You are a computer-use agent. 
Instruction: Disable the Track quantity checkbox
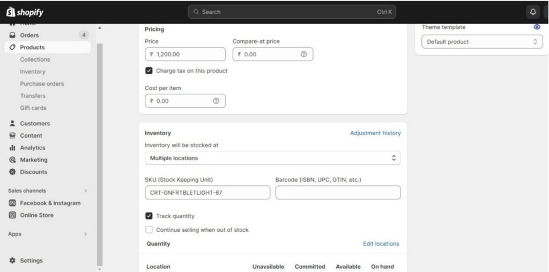tap(149, 216)
